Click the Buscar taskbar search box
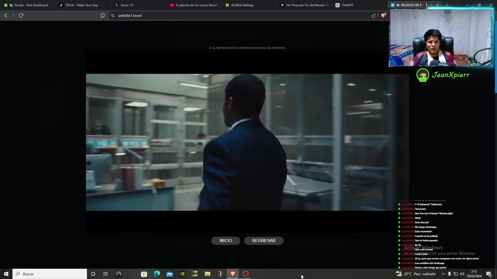The height and width of the screenshot is (279, 497). [50, 274]
